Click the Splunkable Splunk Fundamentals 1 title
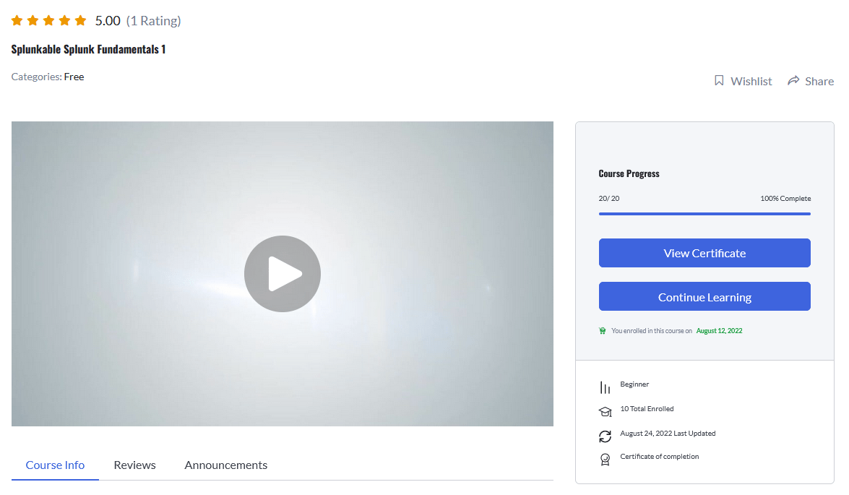The image size is (849, 495). click(88, 49)
